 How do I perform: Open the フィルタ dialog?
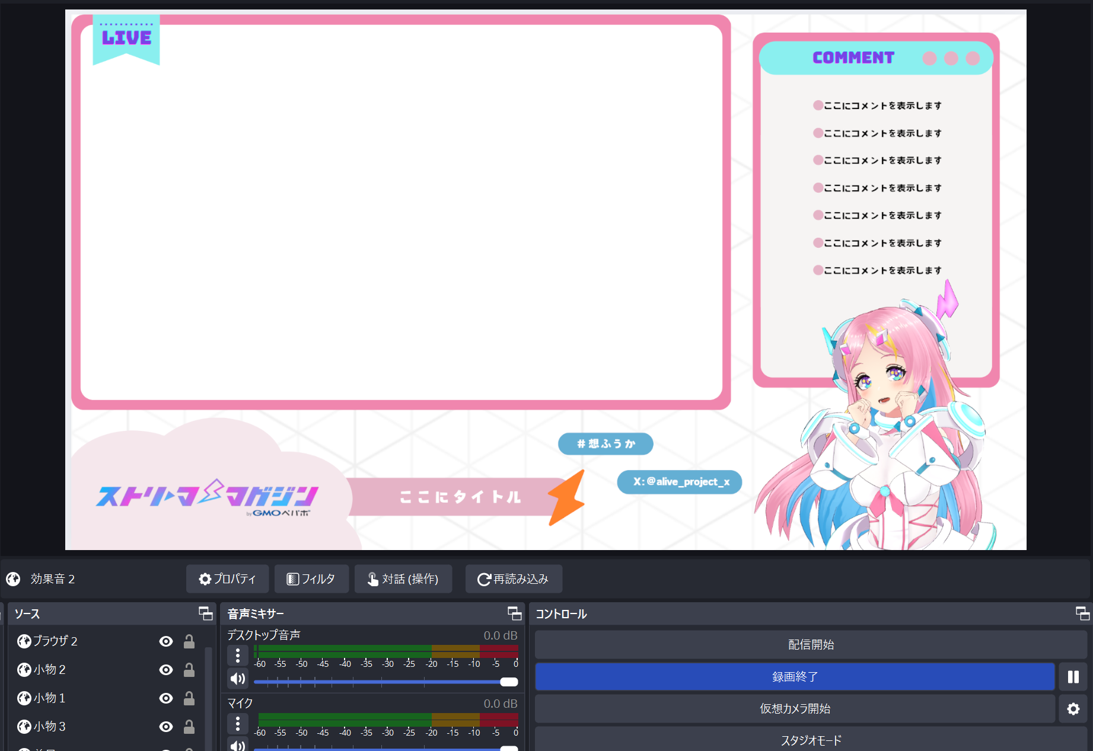point(311,579)
